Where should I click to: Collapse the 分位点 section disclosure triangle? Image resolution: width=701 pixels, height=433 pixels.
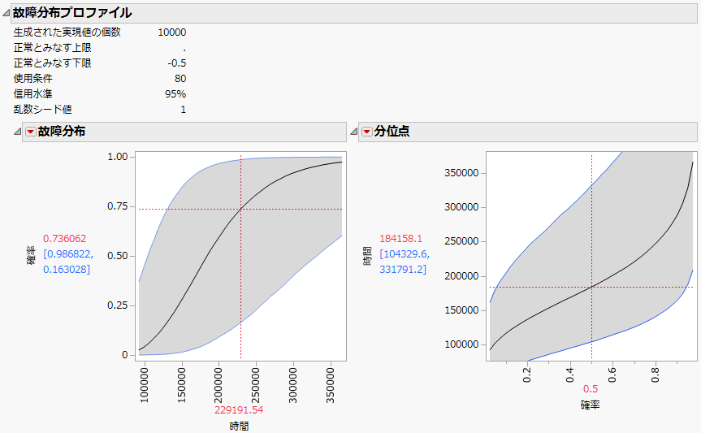coord(353,132)
